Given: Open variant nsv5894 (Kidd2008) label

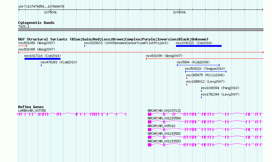Looking at the screenshot, I should point(193,62).
